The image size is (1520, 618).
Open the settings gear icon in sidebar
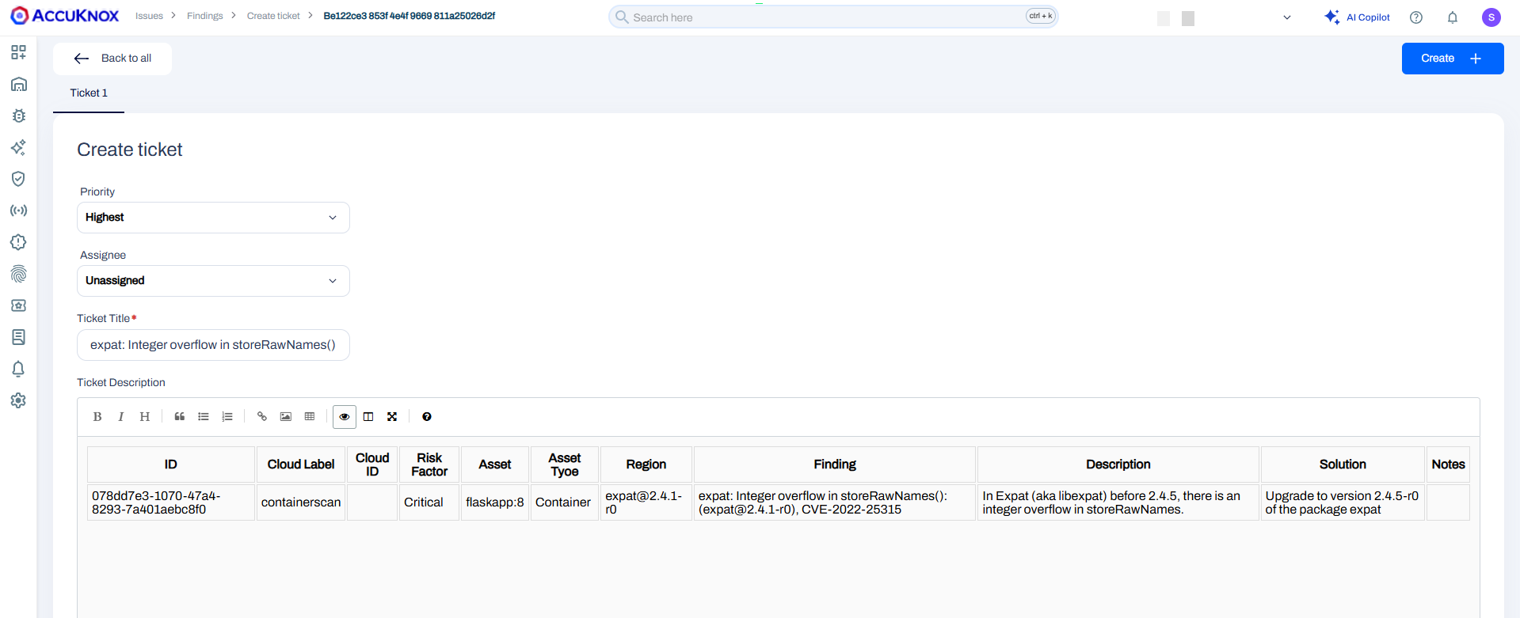[18, 400]
